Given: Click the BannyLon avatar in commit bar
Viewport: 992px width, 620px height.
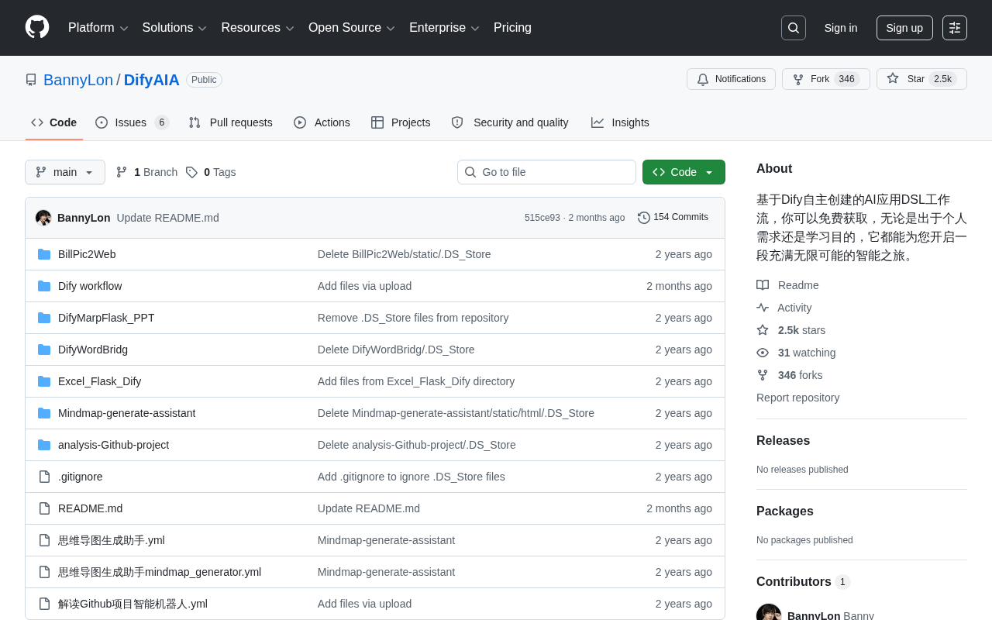Looking at the screenshot, I should 43,218.
